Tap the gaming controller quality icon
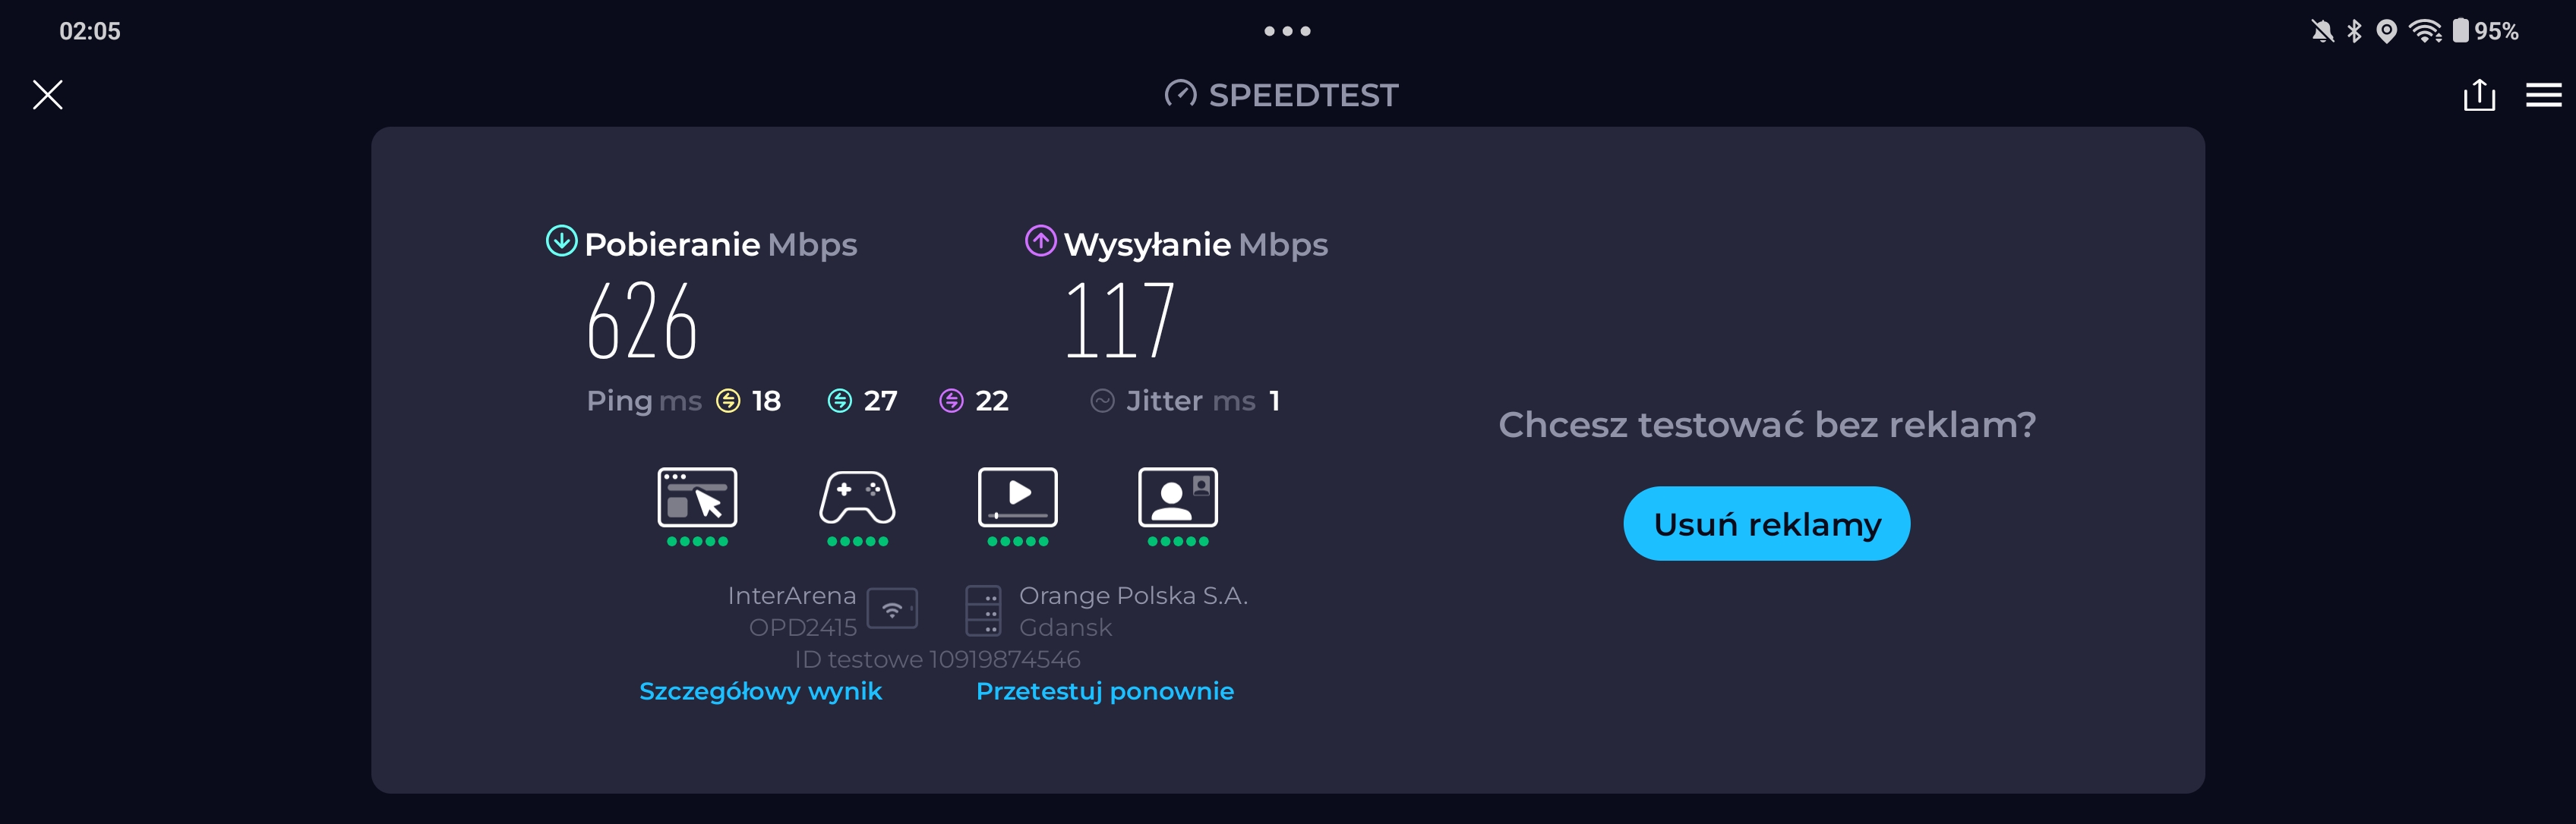 857,496
